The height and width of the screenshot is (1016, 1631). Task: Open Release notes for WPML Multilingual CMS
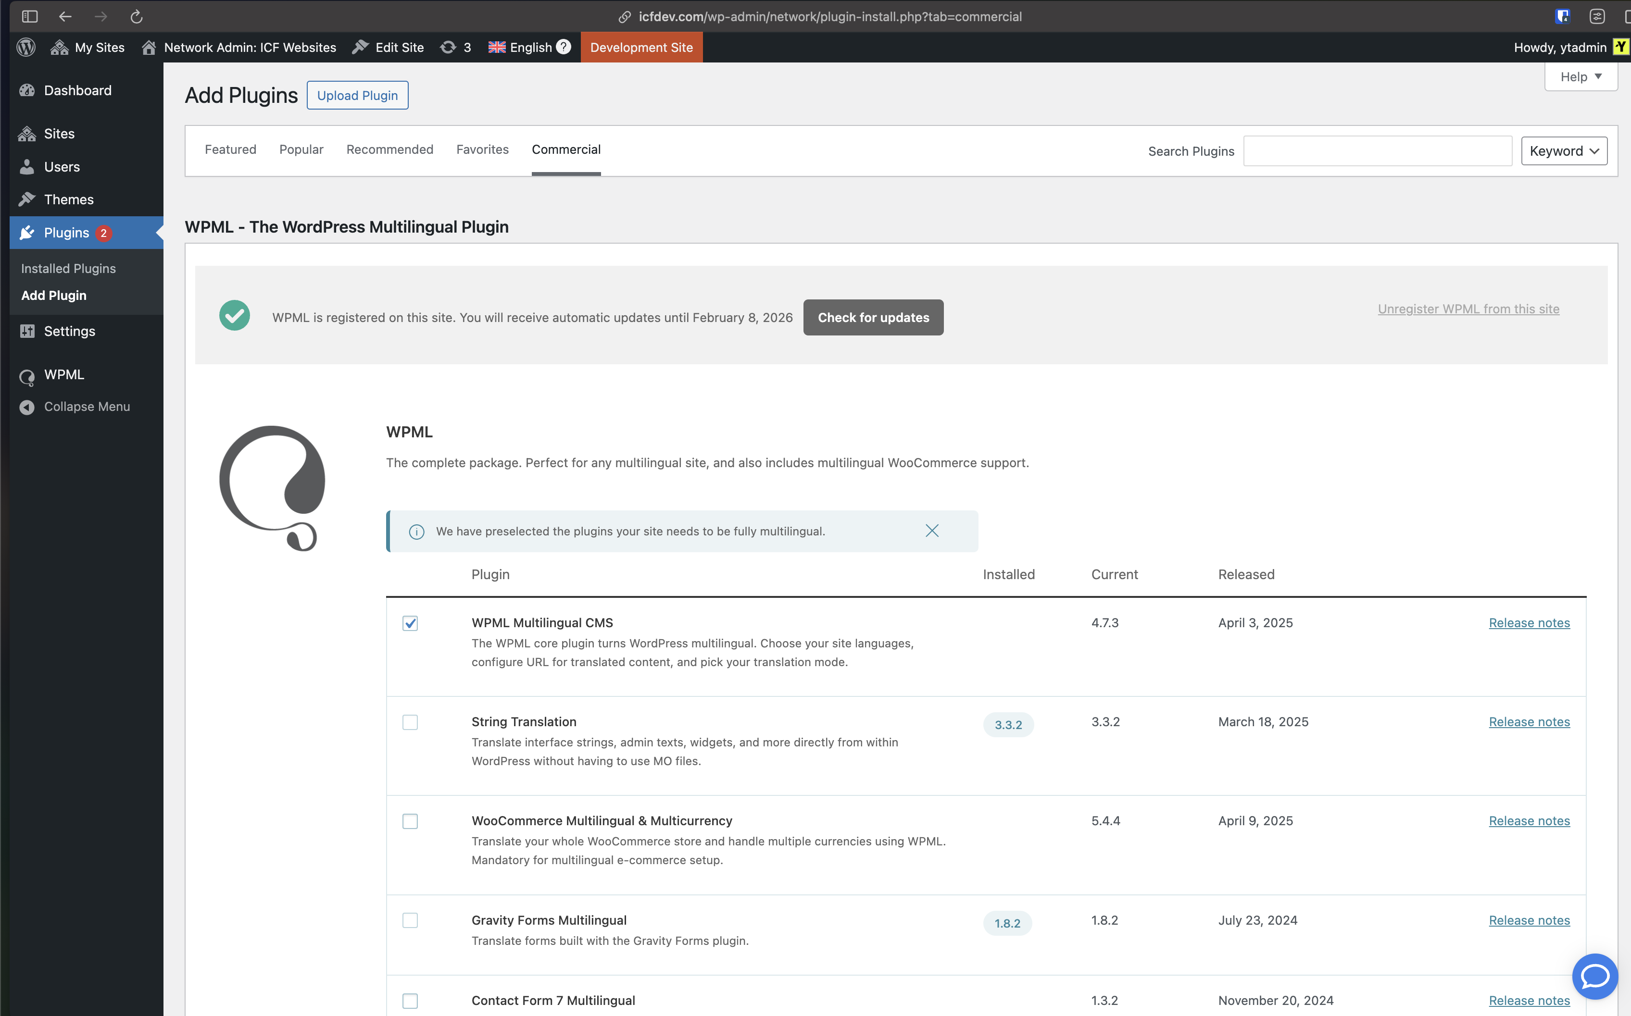1530,623
